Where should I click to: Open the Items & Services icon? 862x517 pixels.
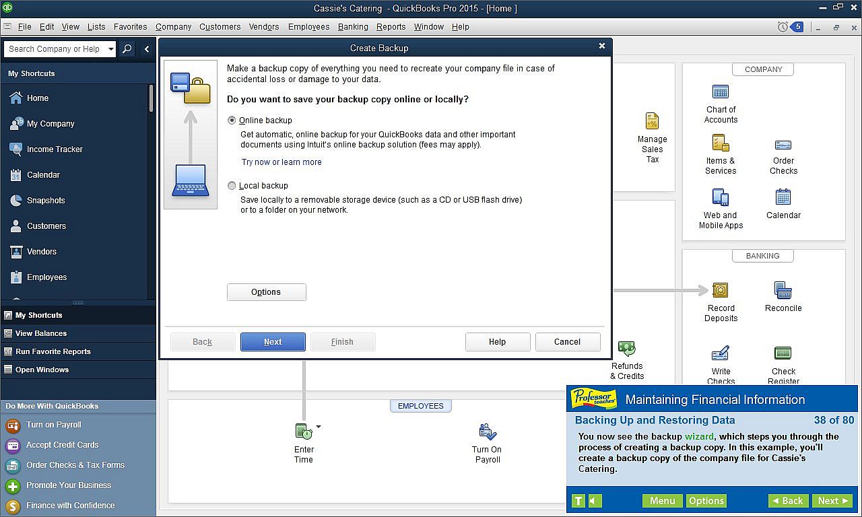coord(721,143)
